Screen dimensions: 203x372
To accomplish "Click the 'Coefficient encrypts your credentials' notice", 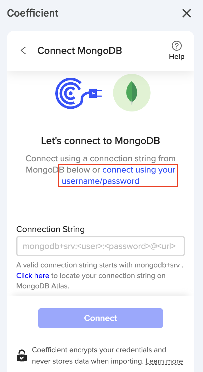I will [x=99, y=350].
